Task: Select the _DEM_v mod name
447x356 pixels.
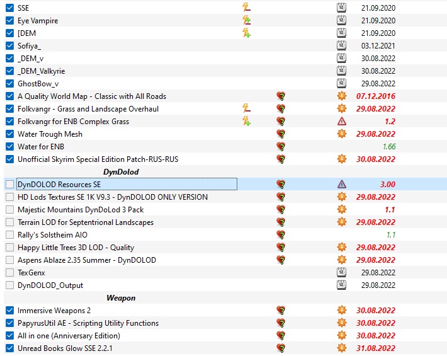Action: click(x=30, y=59)
